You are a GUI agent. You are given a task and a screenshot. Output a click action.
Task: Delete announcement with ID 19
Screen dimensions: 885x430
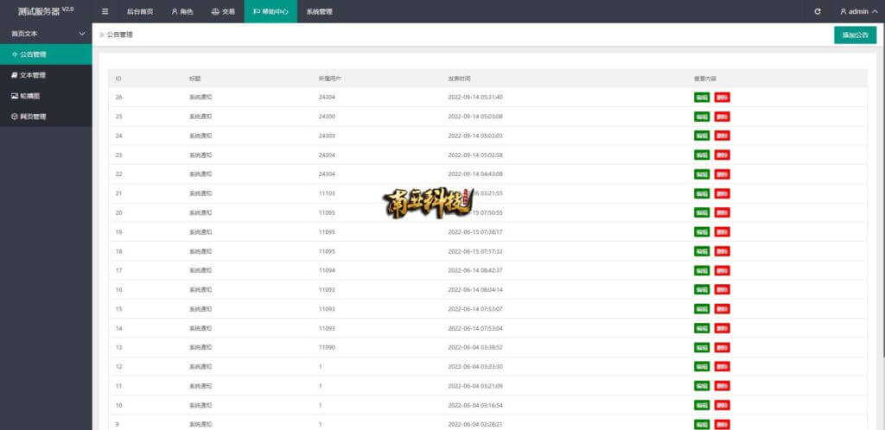tap(722, 231)
